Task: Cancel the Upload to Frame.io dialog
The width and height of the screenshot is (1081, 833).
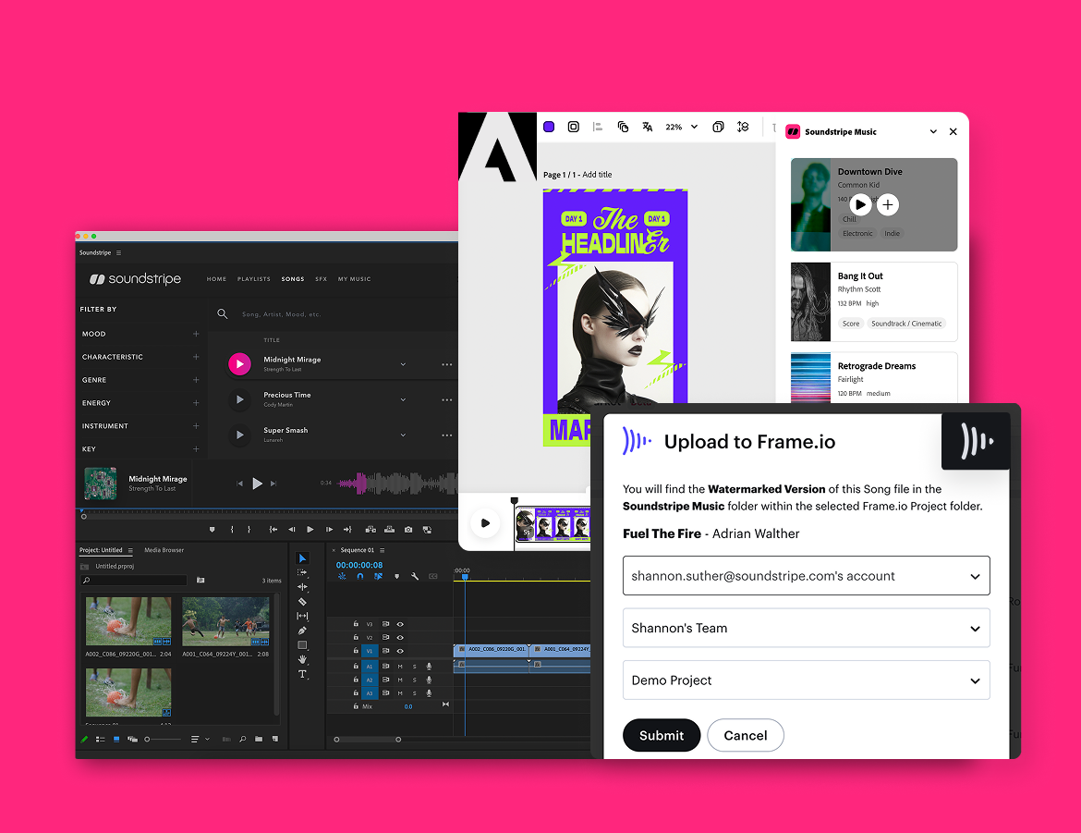Action: (745, 735)
